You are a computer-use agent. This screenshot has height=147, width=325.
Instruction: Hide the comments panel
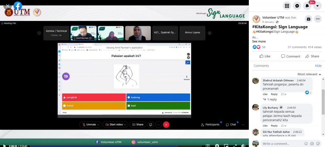[x=318, y=66]
